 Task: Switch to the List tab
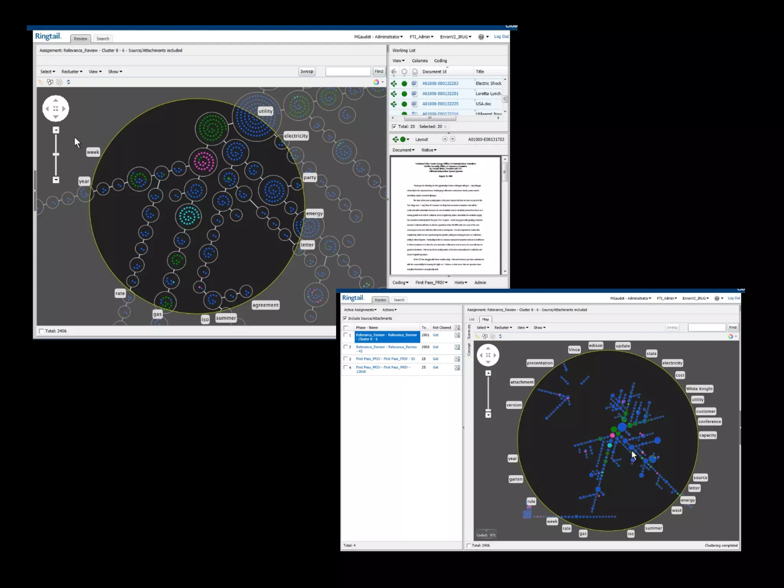pos(472,319)
